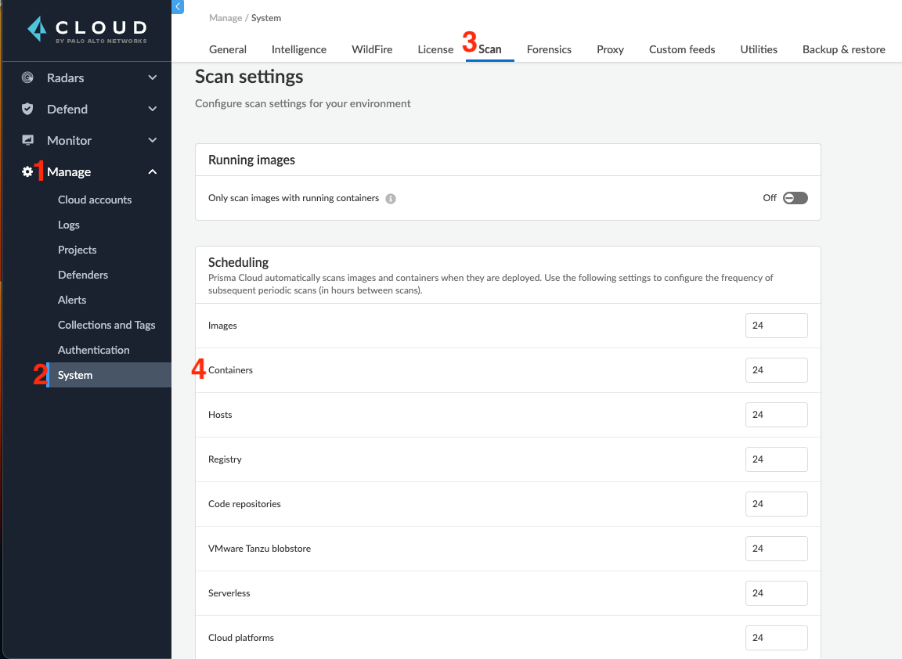
Task: Click the Radars radar icon in sidebar
Action: pos(28,77)
